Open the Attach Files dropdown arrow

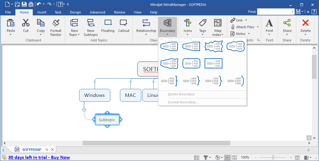[x=258, y=27]
